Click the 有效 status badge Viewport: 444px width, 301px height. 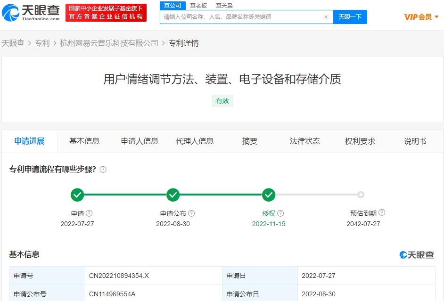222,101
